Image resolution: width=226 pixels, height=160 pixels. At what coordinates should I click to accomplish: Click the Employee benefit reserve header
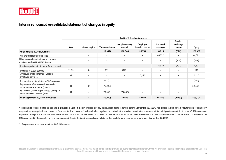tap(143, 46)
